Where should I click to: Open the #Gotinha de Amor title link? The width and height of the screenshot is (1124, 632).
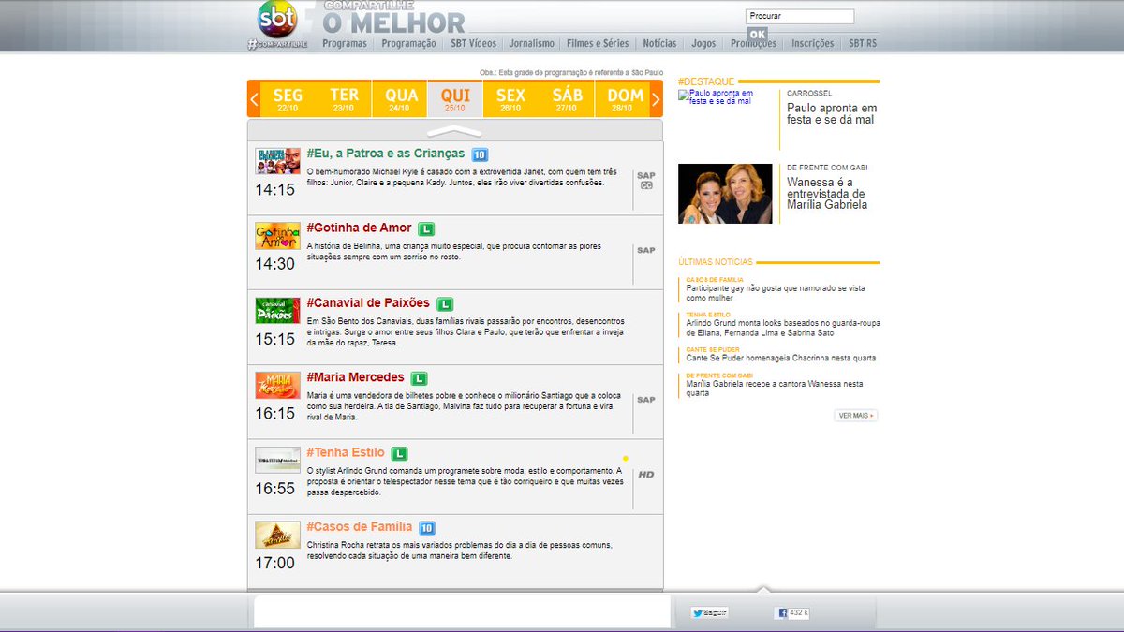[x=359, y=228]
